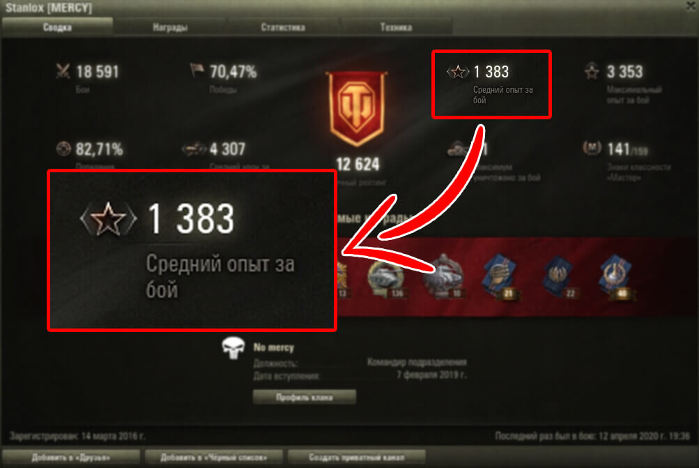Viewport: 699px width, 468px height.
Task: Click the average damage tank shell icon
Action: [194, 149]
